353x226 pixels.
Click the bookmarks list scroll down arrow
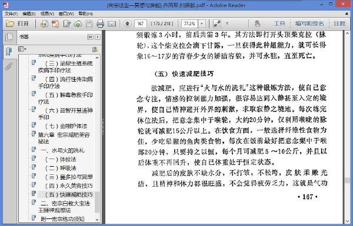[x=97, y=220]
